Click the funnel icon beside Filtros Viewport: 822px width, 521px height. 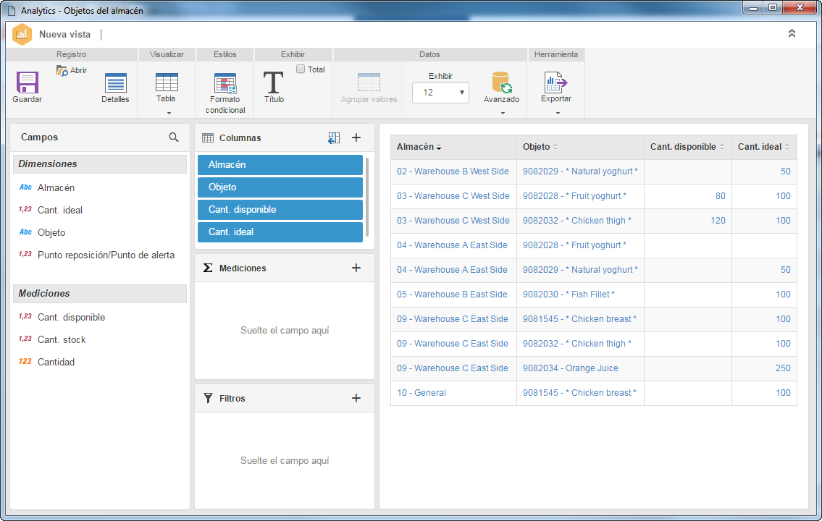[208, 399]
